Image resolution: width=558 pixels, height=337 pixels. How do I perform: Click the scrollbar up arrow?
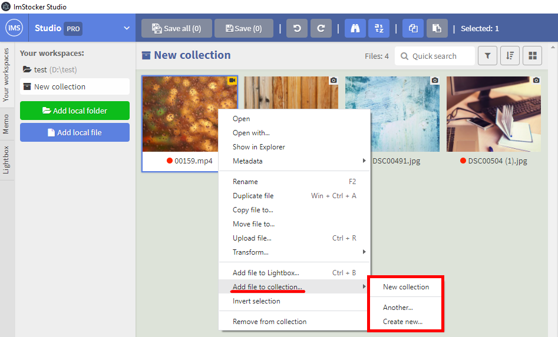click(x=553, y=47)
